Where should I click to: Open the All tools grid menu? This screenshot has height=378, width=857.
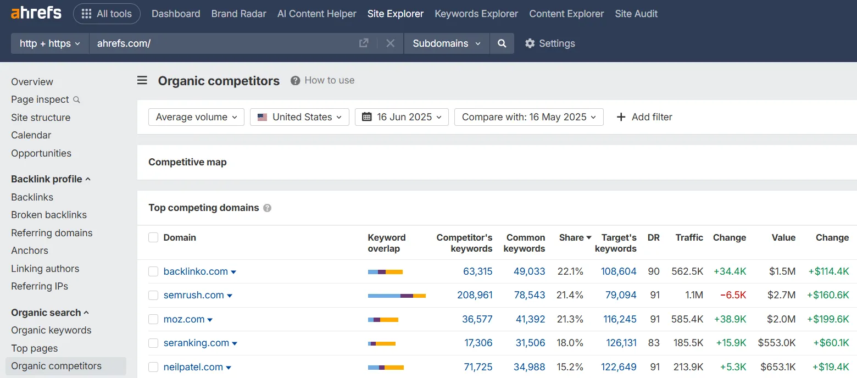(107, 14)
